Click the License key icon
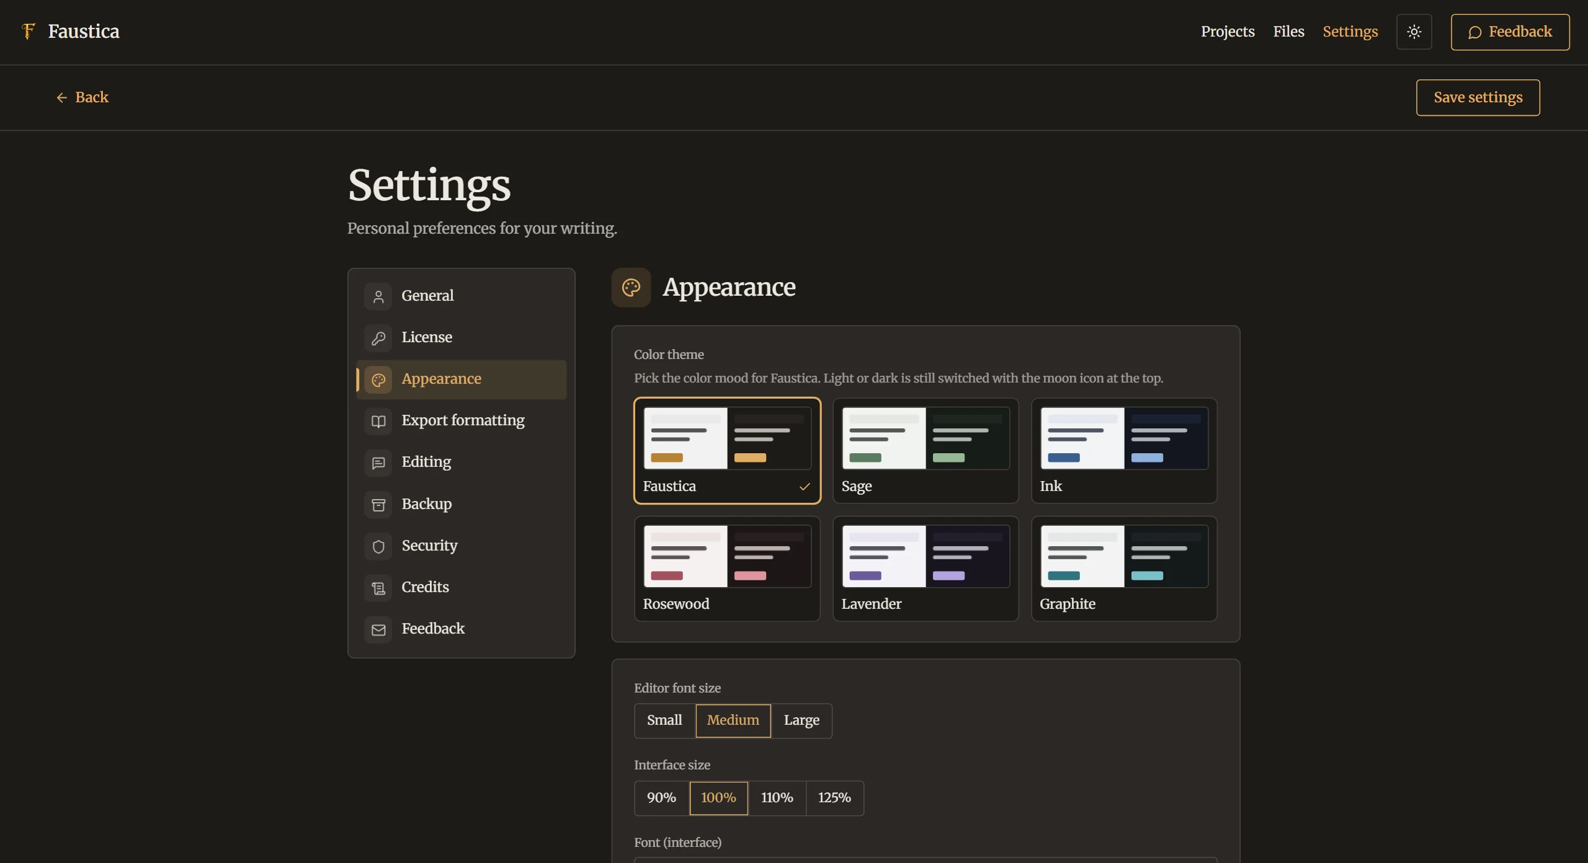Screen dimensions: 1588x863 click(x=378, y=338)
